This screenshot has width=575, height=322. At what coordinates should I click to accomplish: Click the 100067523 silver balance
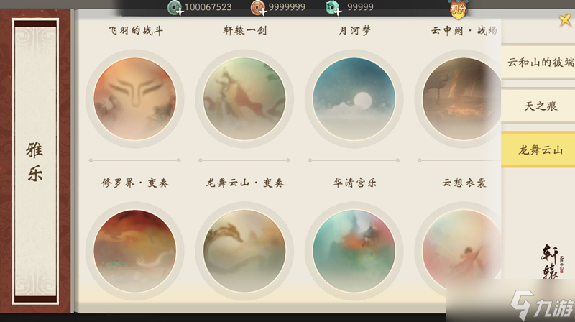208,7
